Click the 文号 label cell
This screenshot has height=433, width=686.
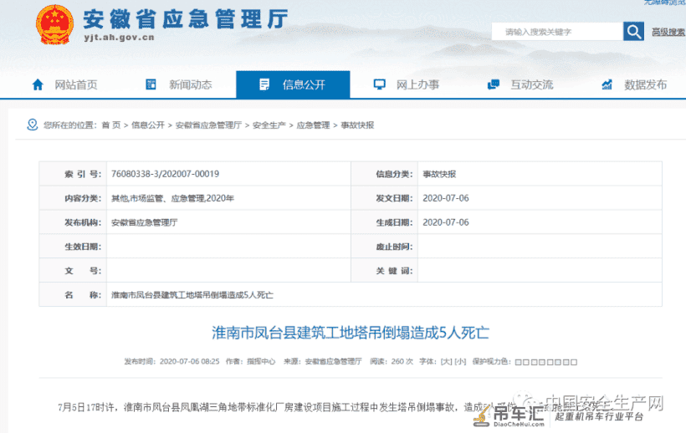(73, 271)
